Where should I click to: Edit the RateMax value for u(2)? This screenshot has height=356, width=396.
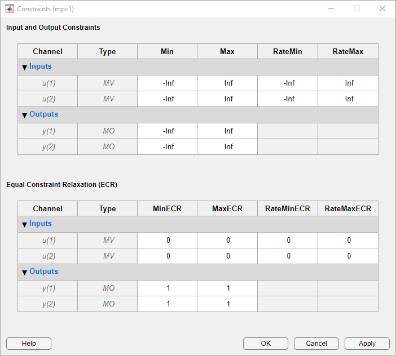pyautogui.click(x=348, y=99)
